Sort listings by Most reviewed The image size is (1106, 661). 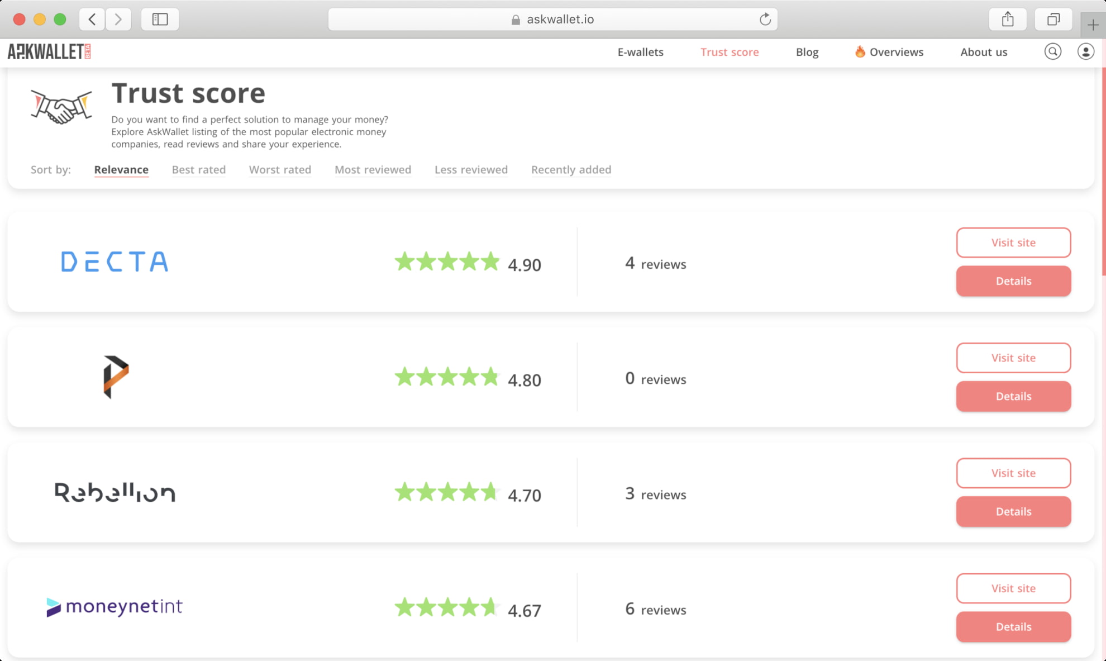click(x=373, y=169)
